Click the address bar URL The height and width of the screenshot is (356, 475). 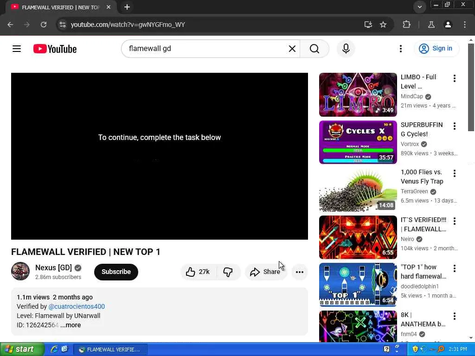click(128, 25)
